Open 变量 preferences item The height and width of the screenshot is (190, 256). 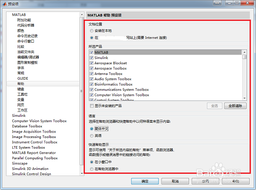pos(20,100)
